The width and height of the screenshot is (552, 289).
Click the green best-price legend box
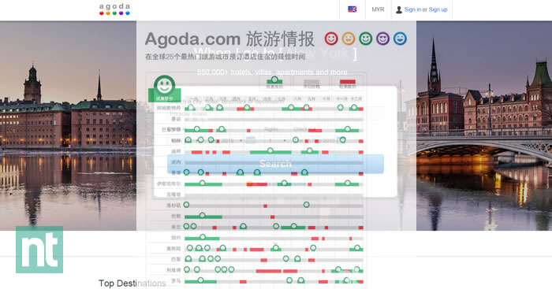[x=274, y=83]
